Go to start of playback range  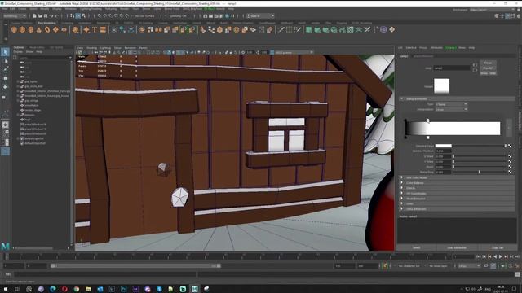click(479, 257)
